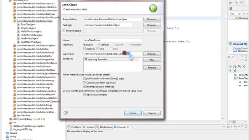Click the hide static members icon in Outline
This screenshot has height=140, width=249.
click(x=244, y=66)
